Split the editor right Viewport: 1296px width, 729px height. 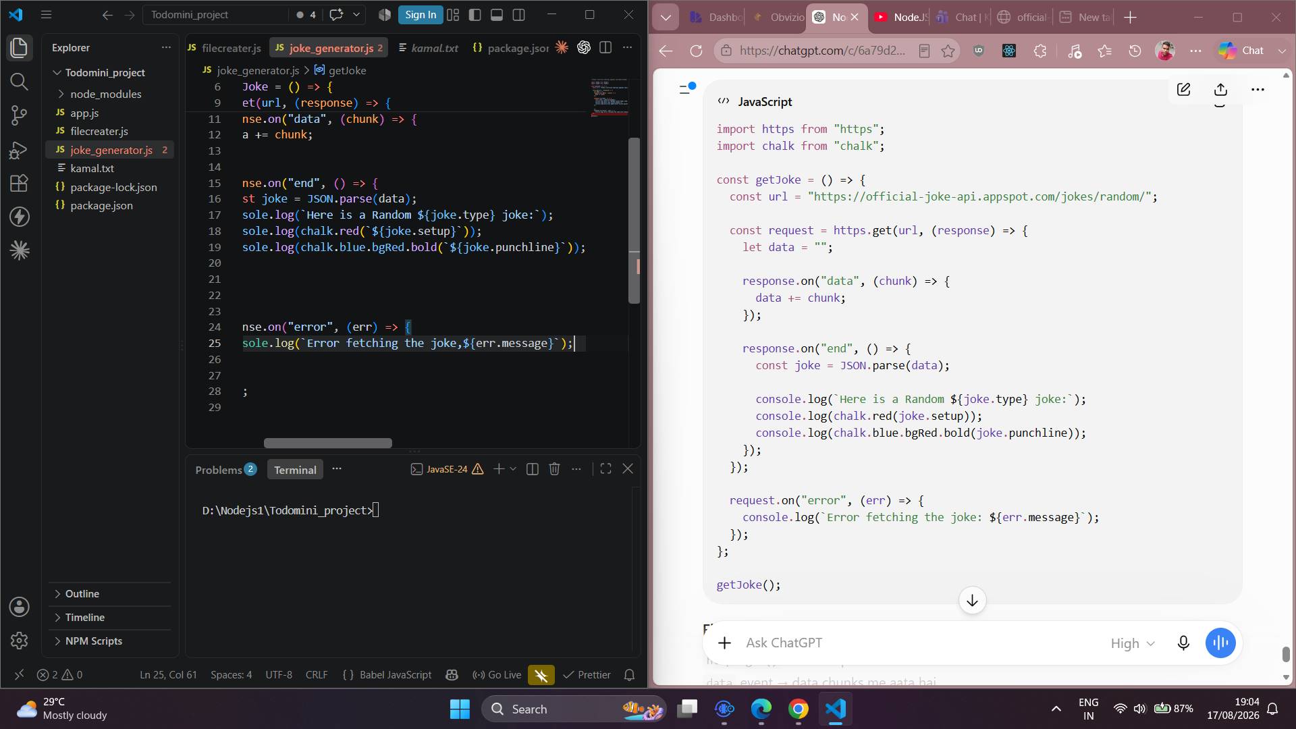tap(605, 47)
